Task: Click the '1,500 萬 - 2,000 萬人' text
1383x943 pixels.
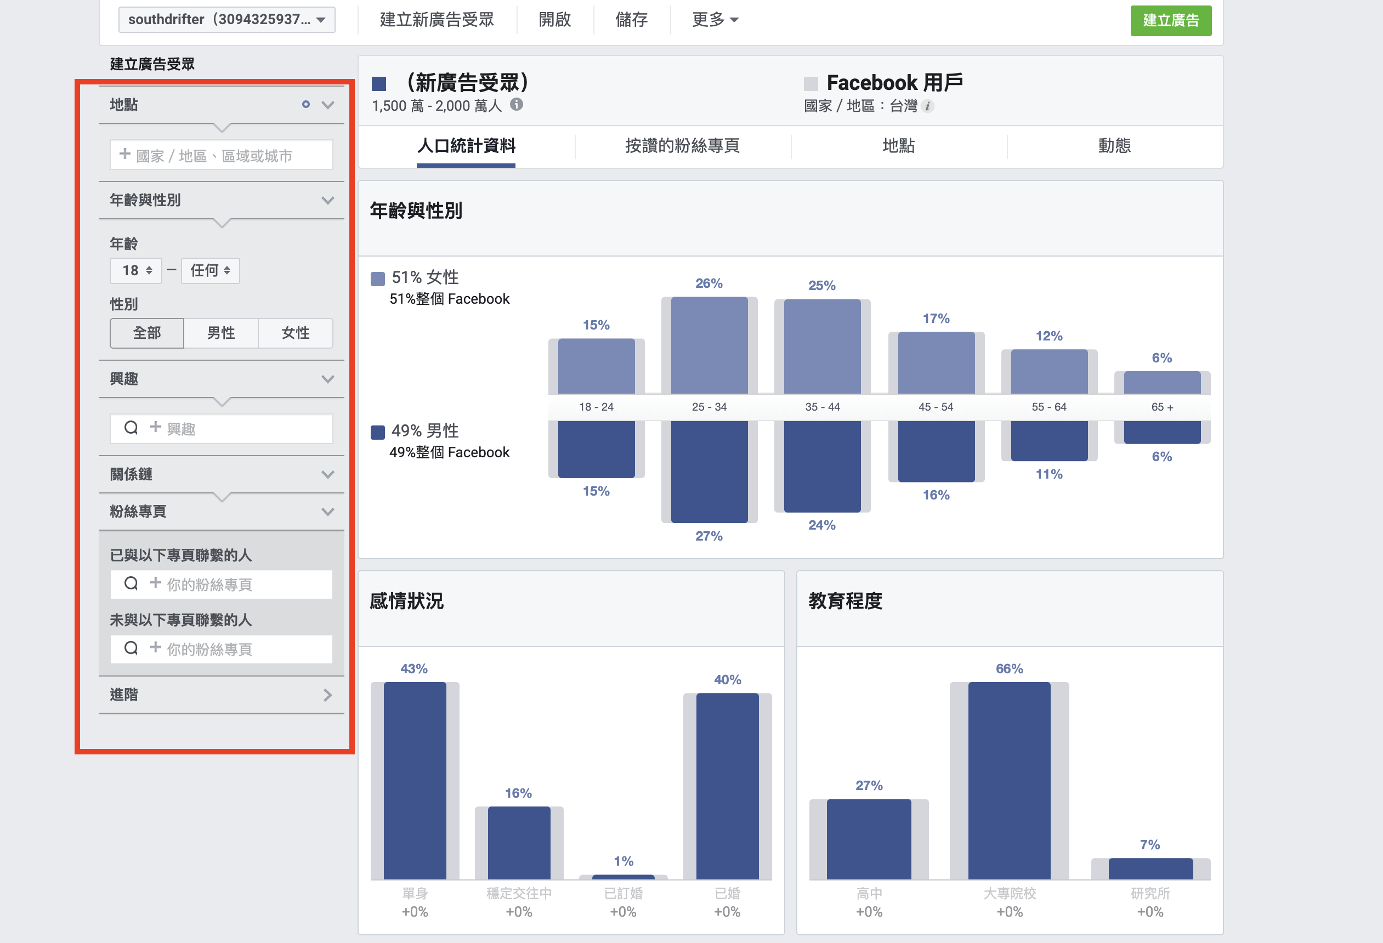Action: (x=437, y=106)
